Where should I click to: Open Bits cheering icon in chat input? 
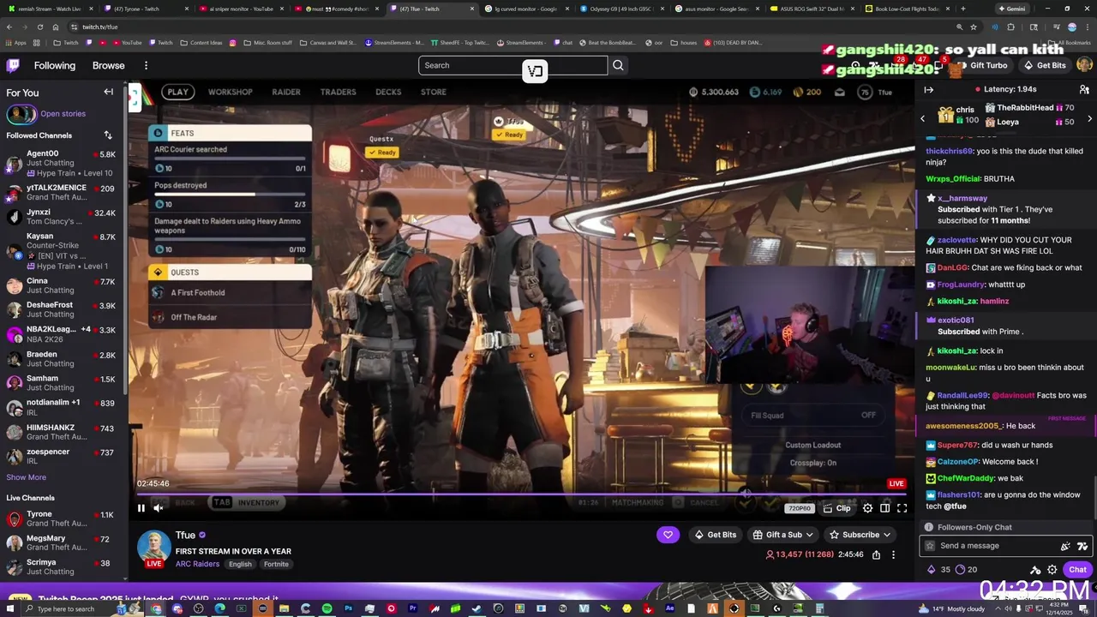coord(1065,546)
